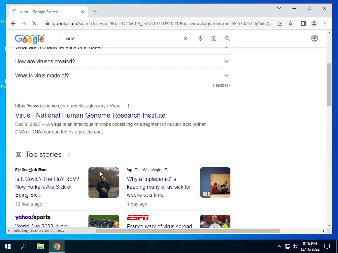Click the genome.gov breadcrumb URL
This screenshot has height=253, width=338.
[x=67, y=106]
